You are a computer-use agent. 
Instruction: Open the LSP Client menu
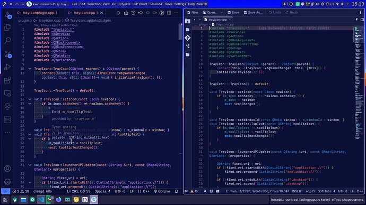(x=140, y=4)
